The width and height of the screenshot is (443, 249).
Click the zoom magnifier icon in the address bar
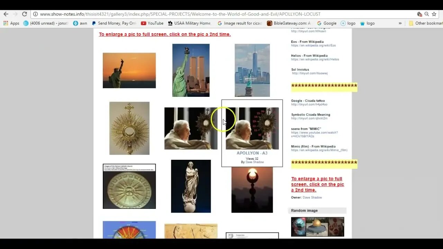(x=427, y=14)
